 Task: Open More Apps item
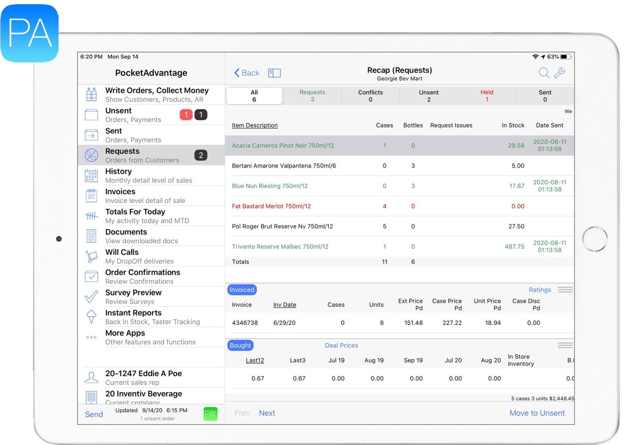point(151,337)
